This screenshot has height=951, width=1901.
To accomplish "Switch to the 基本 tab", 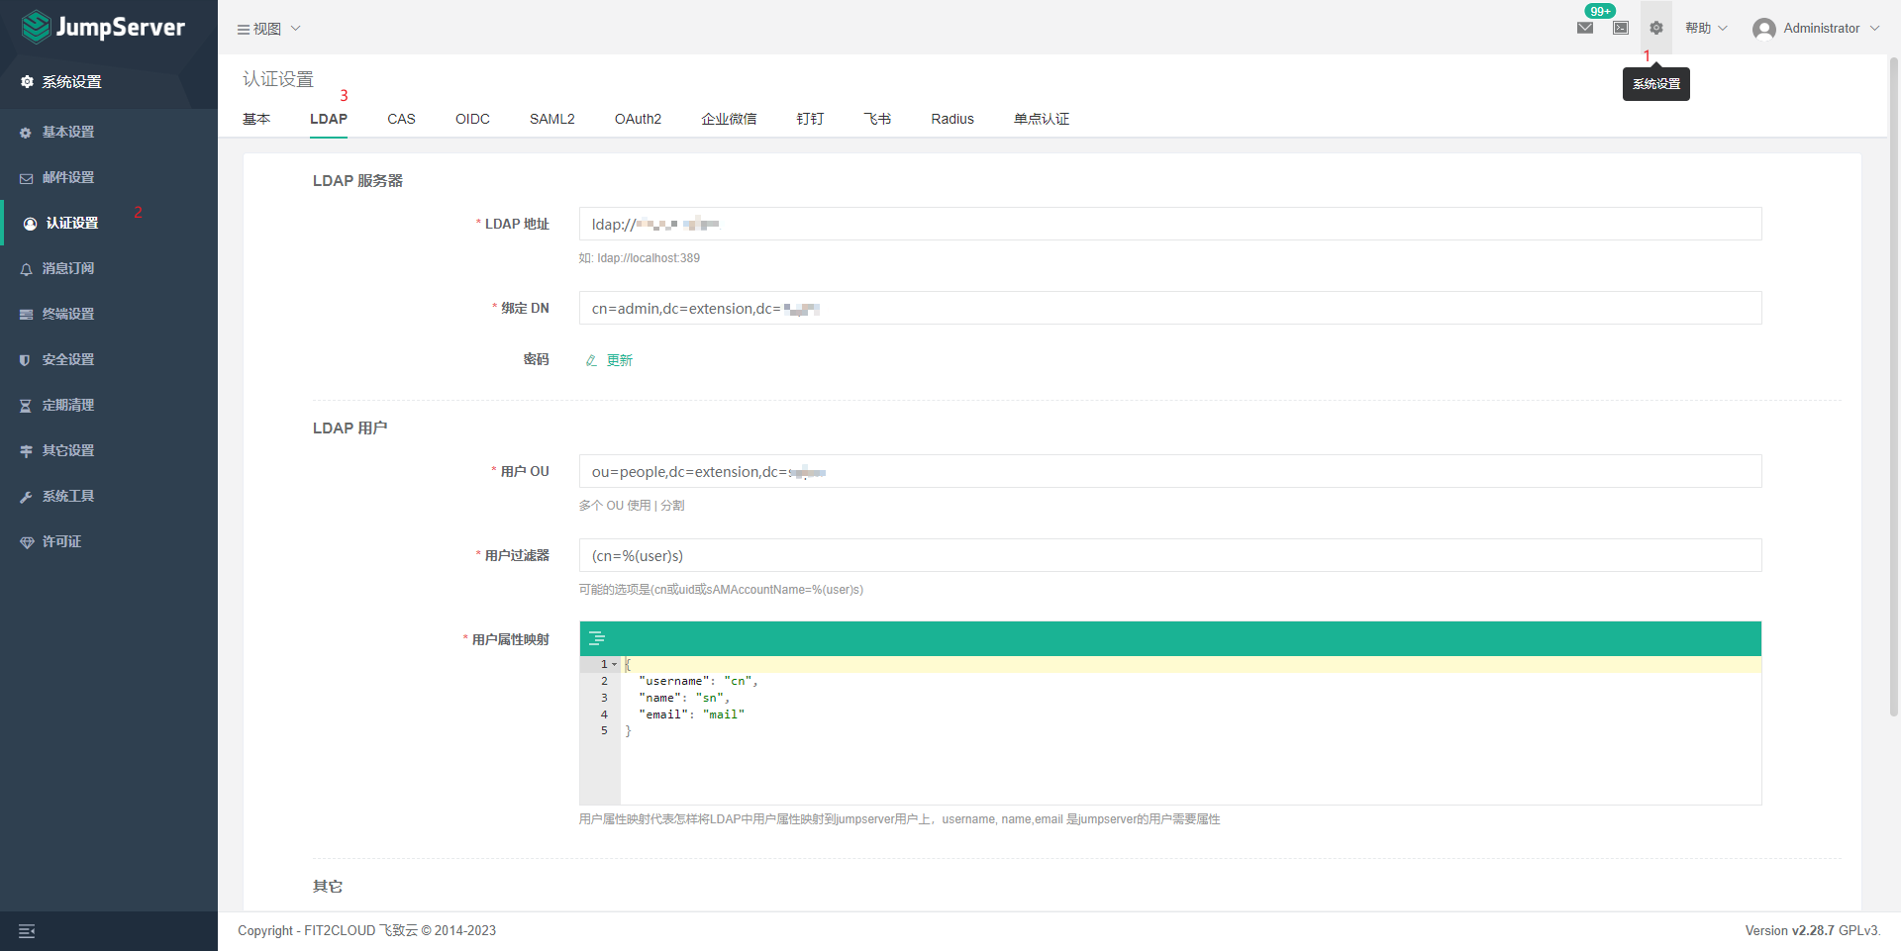I will (x=256, y=119).
